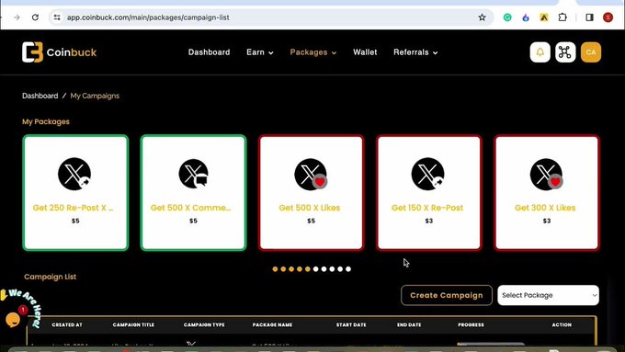View site information icon in address bar
The height and width of the screenshot is (352, 625).
(57, 17)
